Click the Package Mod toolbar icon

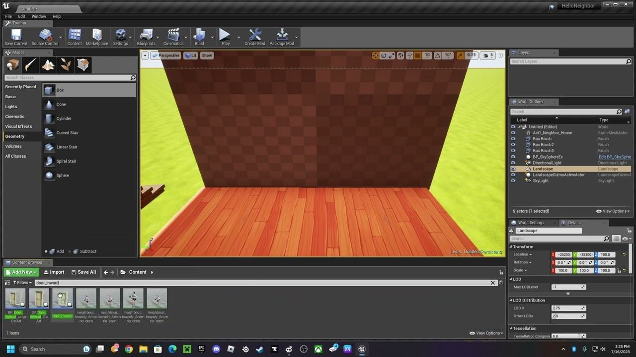[282, 37]
